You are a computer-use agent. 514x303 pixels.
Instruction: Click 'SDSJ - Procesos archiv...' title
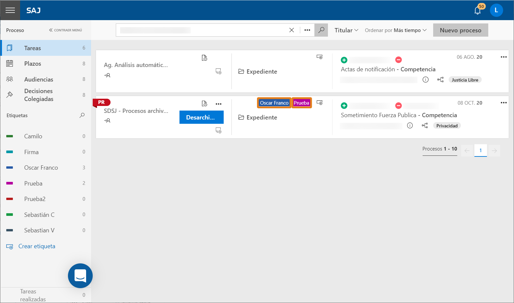click(x=136, y=111)
